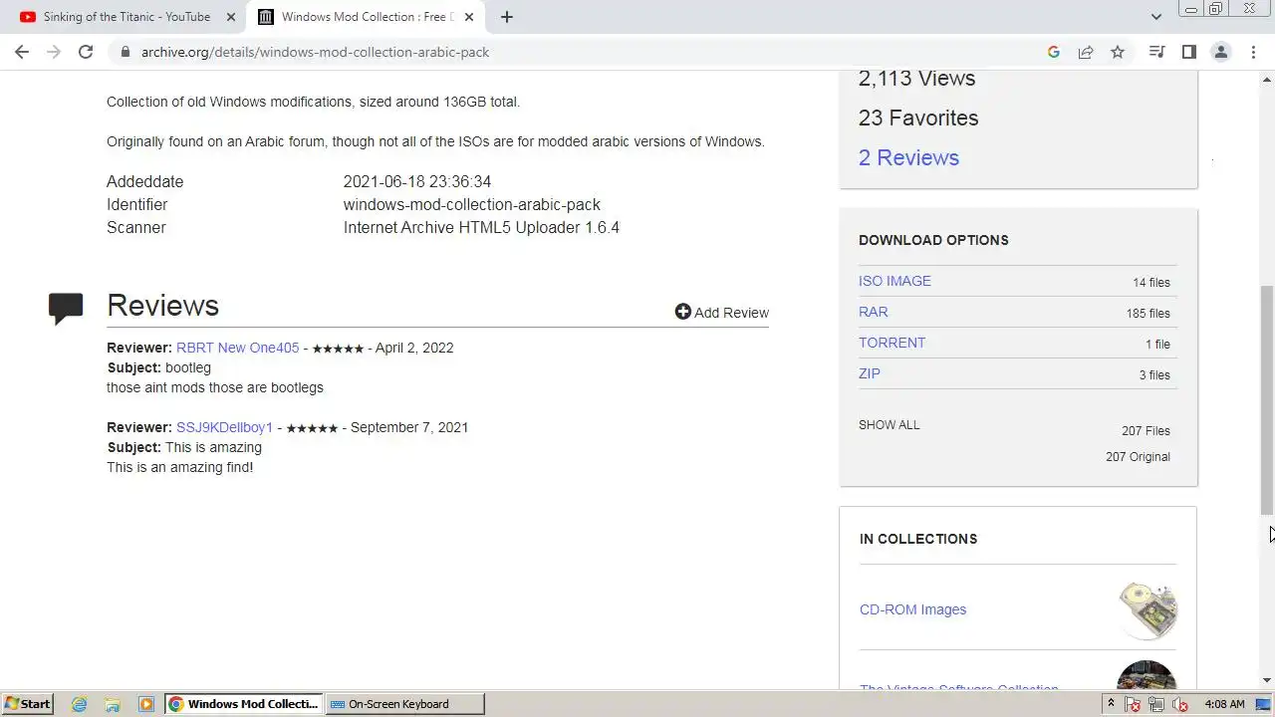The width and height of the screenshot is (1275, 717).
Task: Click the Vintage Software Collection thumbnail
Action: 1147,674
